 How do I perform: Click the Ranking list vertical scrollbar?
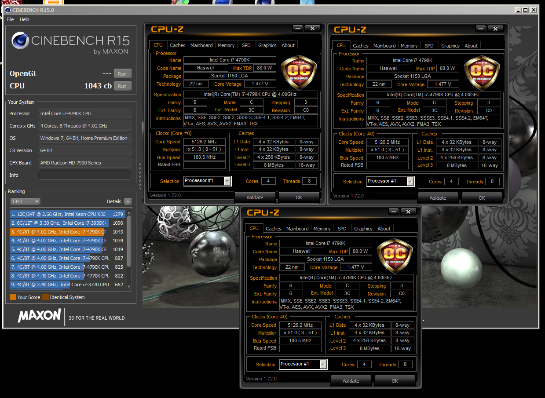129,249
